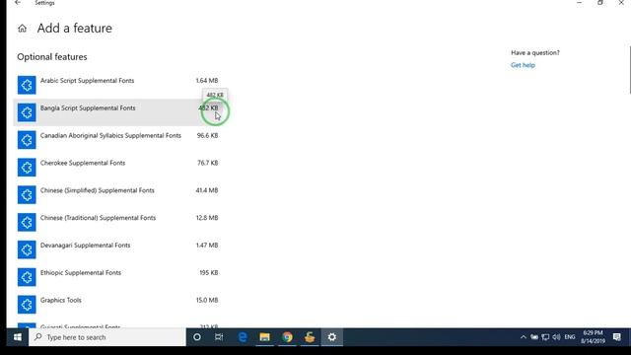This screenshot has width=631, height=355.
Task: Select the Devanagari Supplemental Fonts icon
Action: coord(27,249)
